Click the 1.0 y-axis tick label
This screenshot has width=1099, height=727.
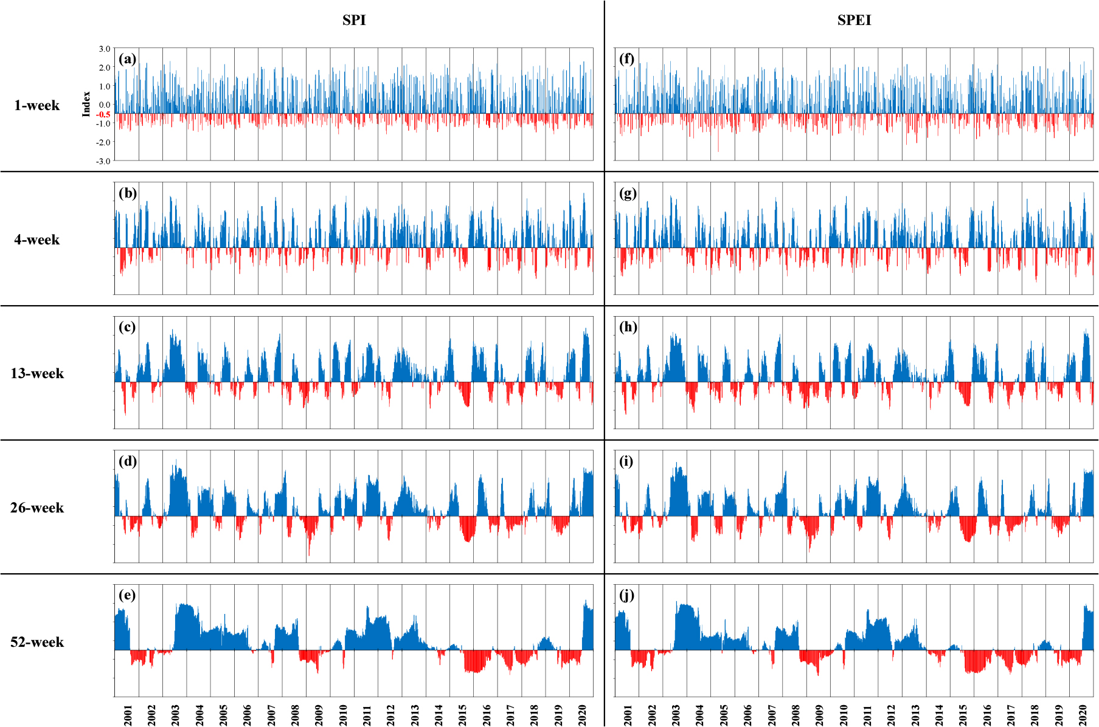[x=105, y=86]
